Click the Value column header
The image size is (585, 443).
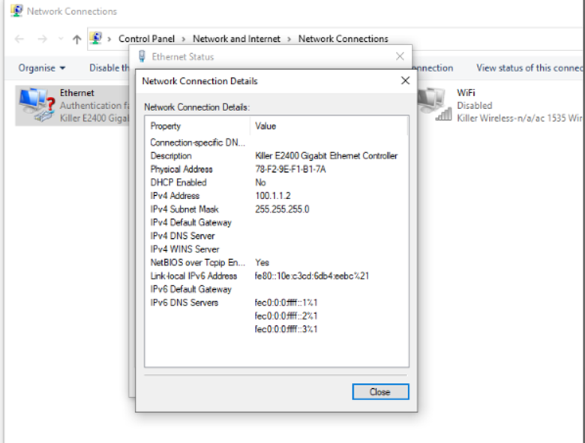click(x=328, y=126)
